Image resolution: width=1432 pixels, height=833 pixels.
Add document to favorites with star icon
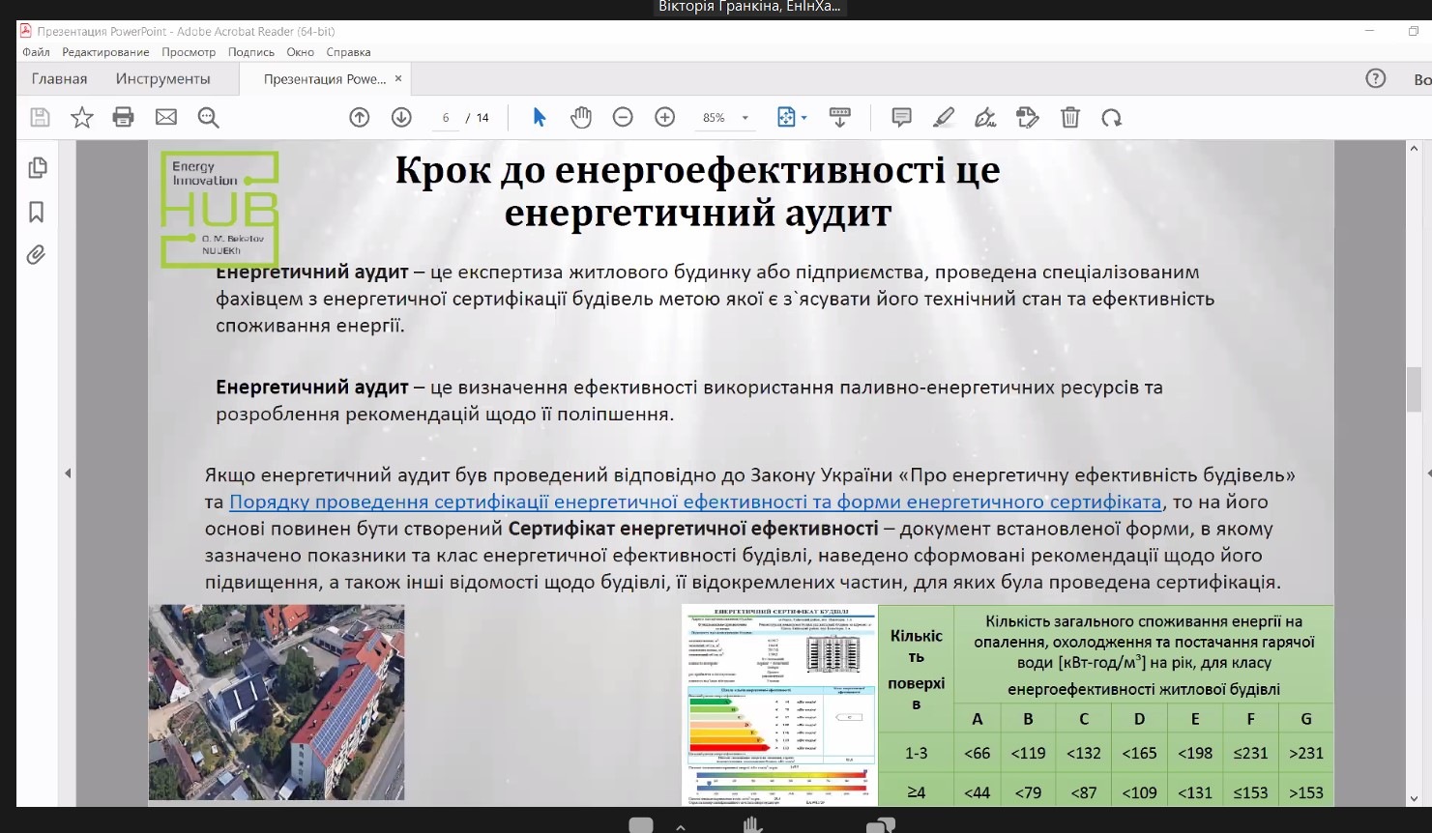82,118
